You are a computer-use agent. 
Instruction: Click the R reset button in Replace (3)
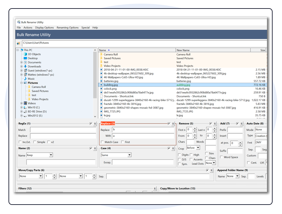(x=173, y=124)
